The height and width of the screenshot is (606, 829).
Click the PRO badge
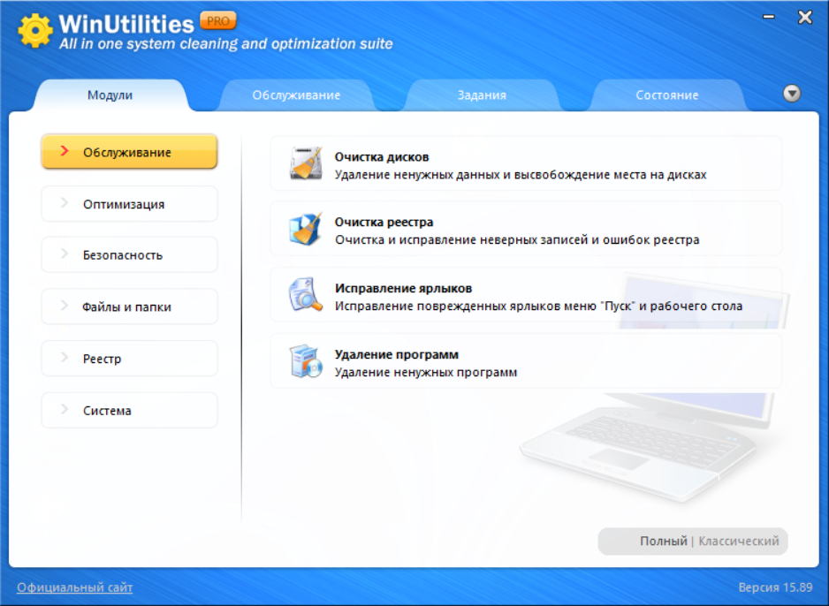click(x=217, y=21)
